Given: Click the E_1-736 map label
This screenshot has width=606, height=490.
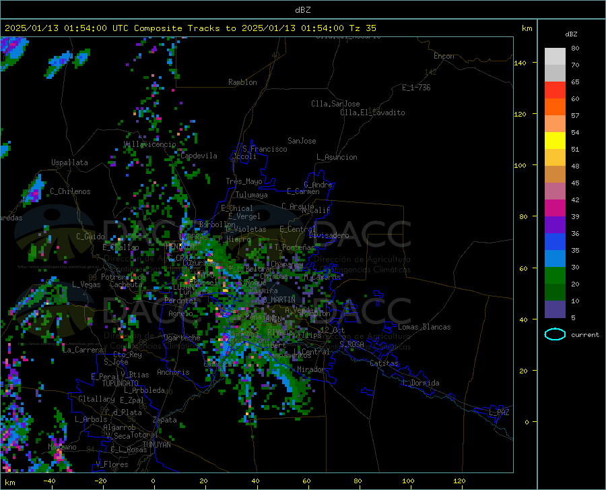Looking at the screenshot, I should (x=416, y=88).
